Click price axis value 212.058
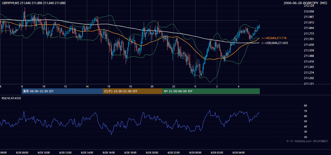 coord(309,11)
